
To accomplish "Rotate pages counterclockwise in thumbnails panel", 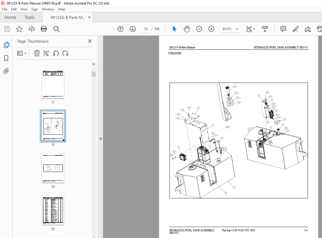I will [x=56, y=53].
